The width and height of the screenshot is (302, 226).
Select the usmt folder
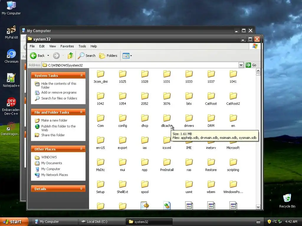click(189, 187)
